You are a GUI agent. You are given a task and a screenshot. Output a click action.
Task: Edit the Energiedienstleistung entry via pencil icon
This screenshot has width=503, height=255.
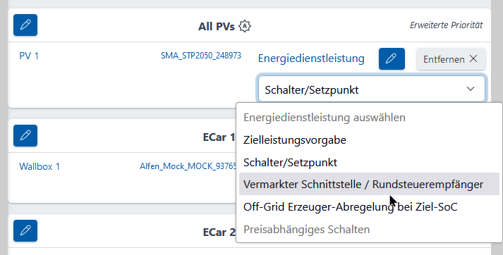pyautogui.click(x=392, y=58)
